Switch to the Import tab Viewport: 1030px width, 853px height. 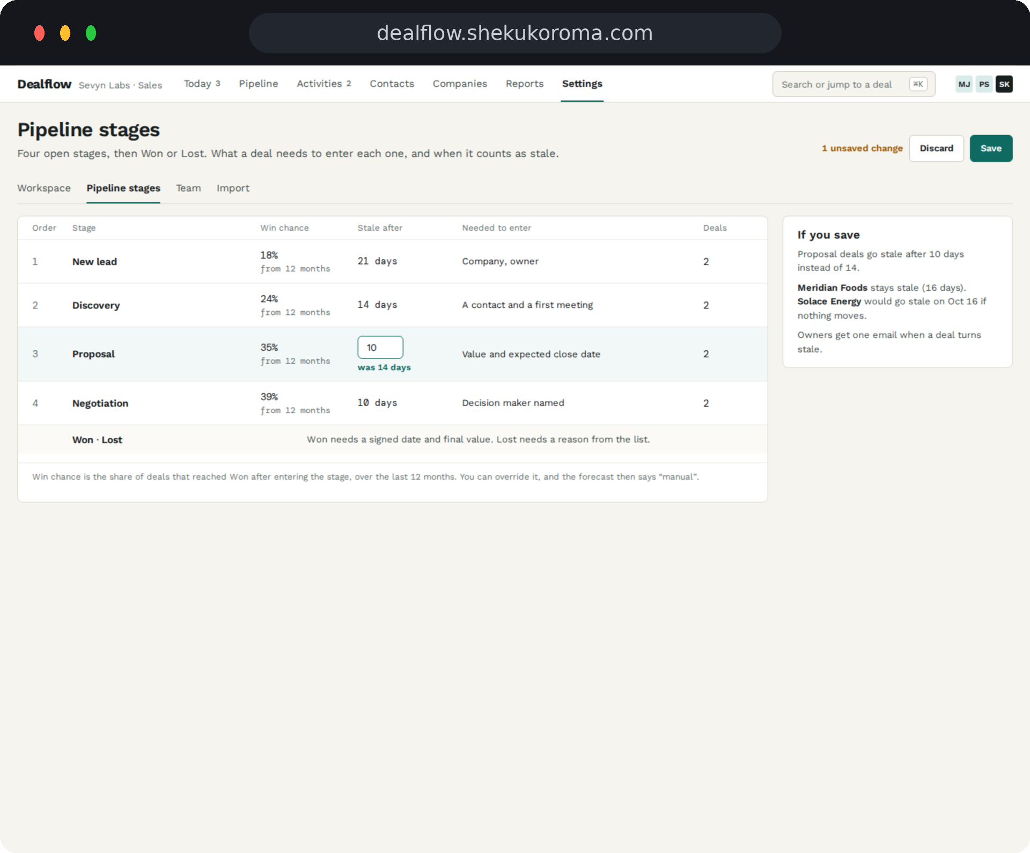tap(233, 188)
